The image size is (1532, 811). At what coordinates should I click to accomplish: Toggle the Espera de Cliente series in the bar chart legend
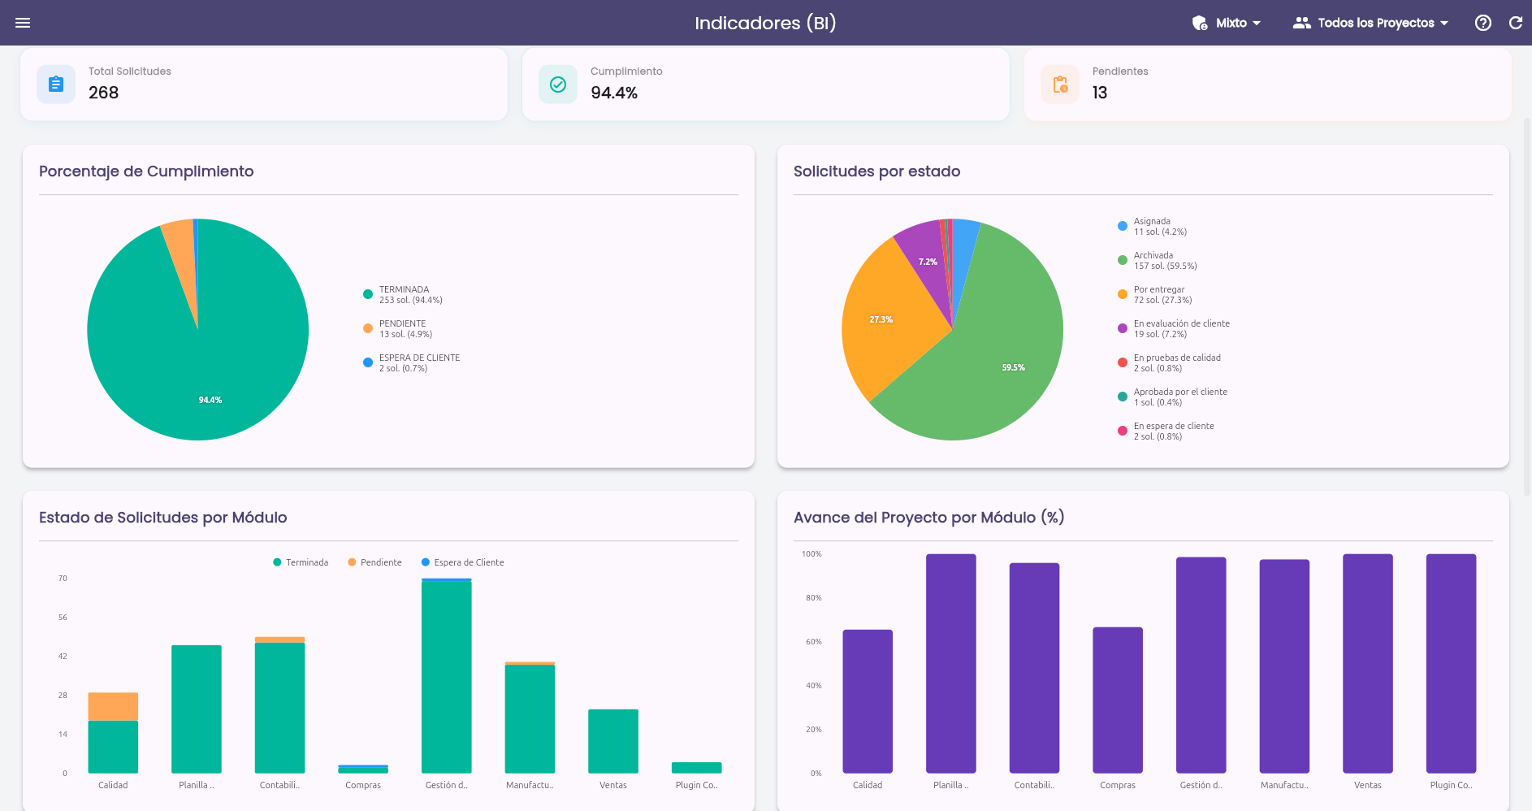click(x=462, y=562)
